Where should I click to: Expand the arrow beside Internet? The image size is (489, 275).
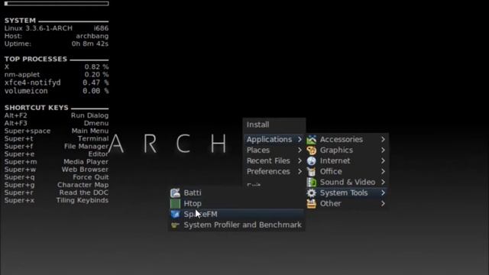coord(383,160)
